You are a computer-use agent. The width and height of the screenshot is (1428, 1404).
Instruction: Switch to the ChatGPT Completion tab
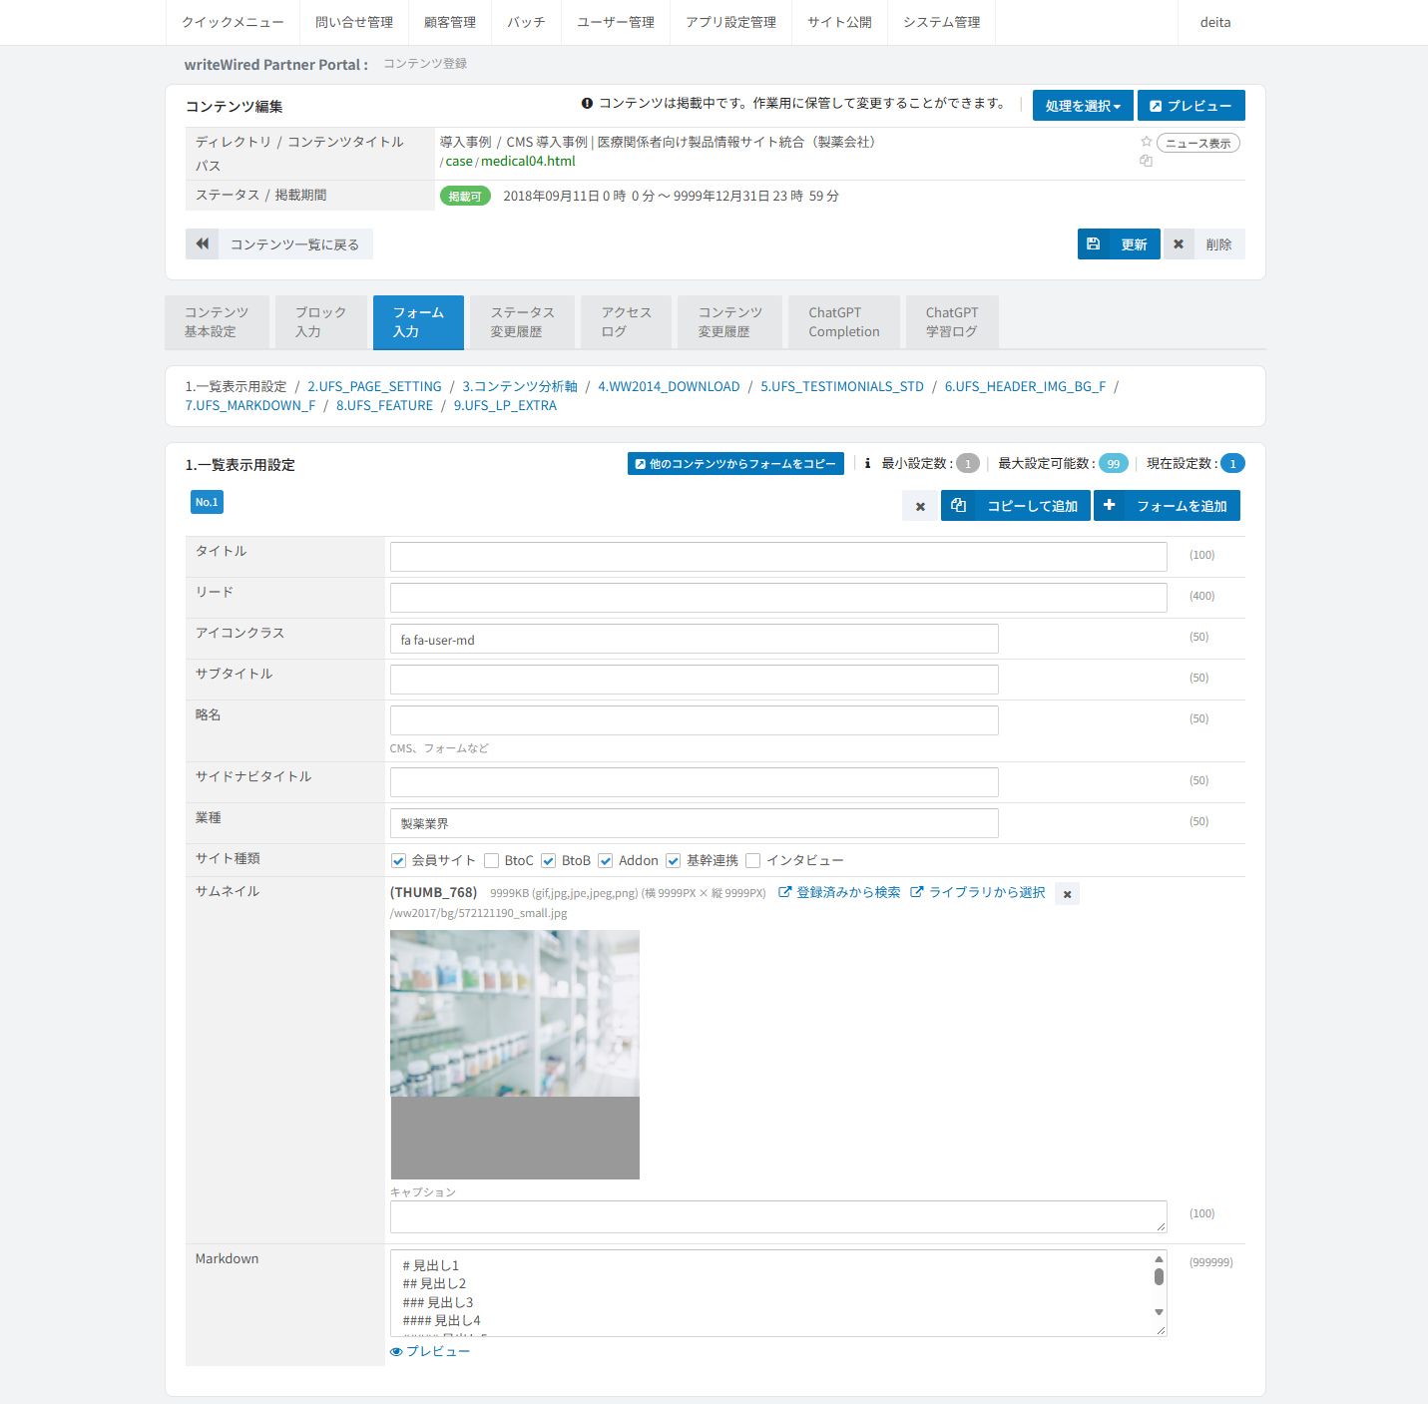click(844, 321)
